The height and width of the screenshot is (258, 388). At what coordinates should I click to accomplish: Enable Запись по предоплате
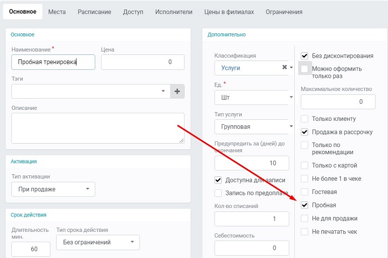218,193
